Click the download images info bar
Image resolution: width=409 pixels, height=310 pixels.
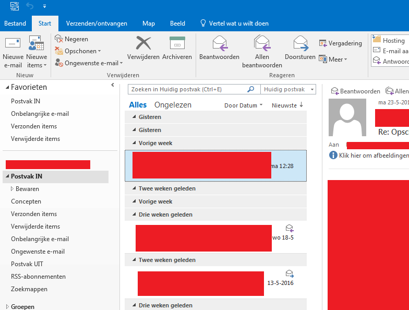point(369,156)
